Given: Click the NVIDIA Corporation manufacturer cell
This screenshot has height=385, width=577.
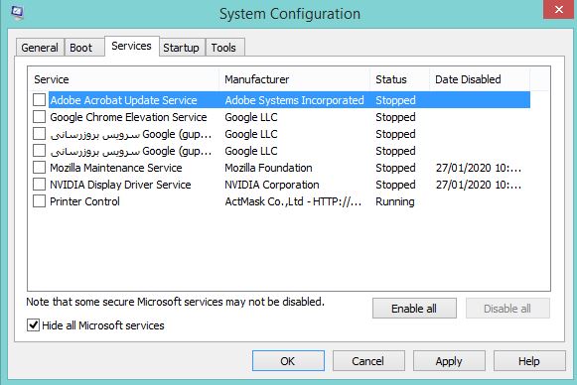Looking at the screenshot, I should (272, 185).
